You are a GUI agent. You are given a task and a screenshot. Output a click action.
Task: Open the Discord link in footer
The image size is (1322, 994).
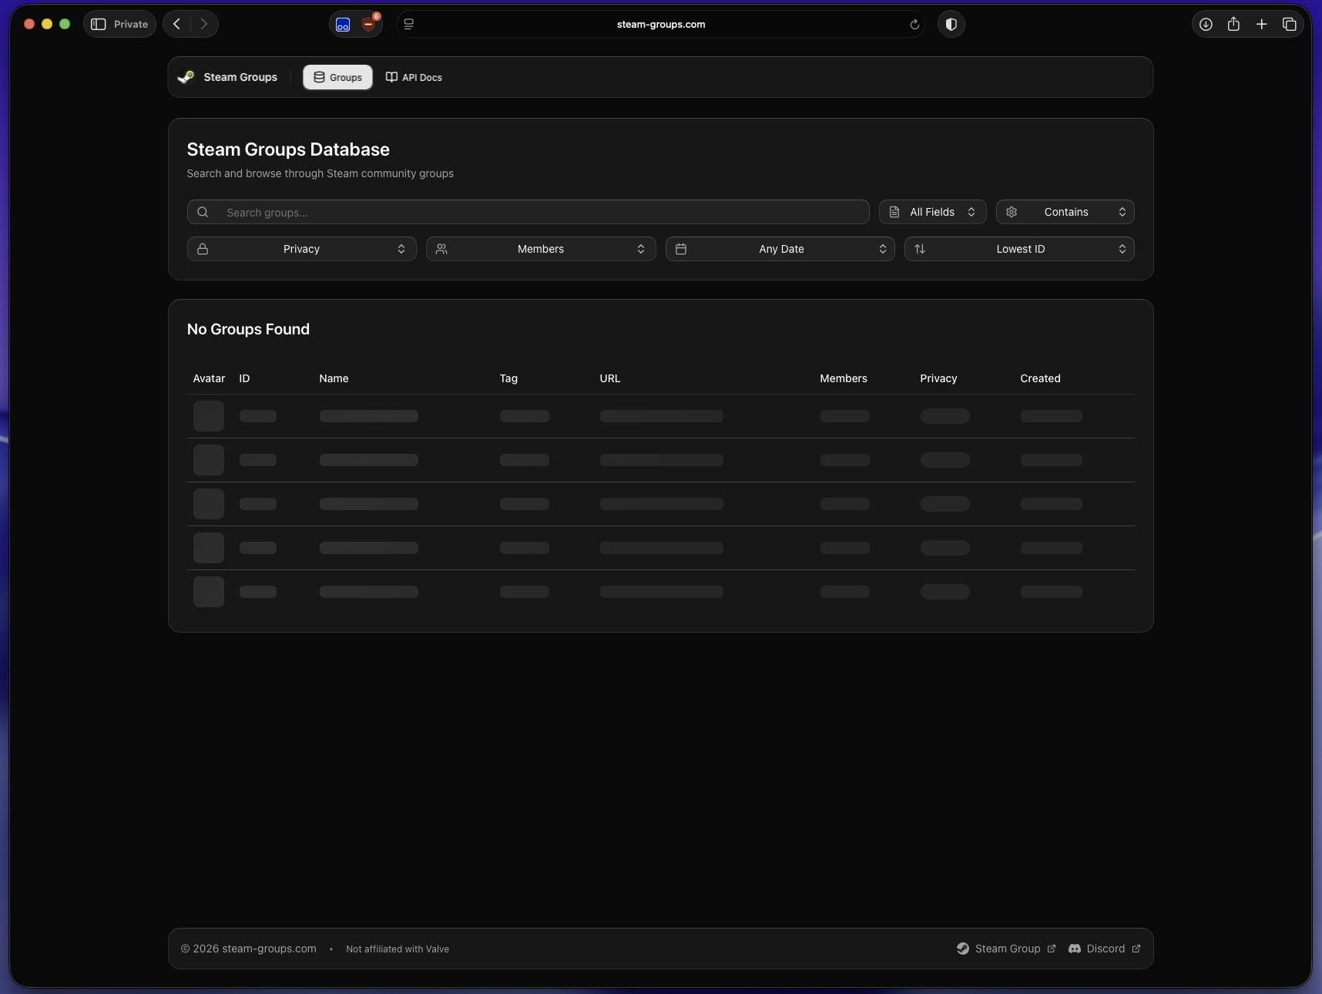click(1104, 949)
